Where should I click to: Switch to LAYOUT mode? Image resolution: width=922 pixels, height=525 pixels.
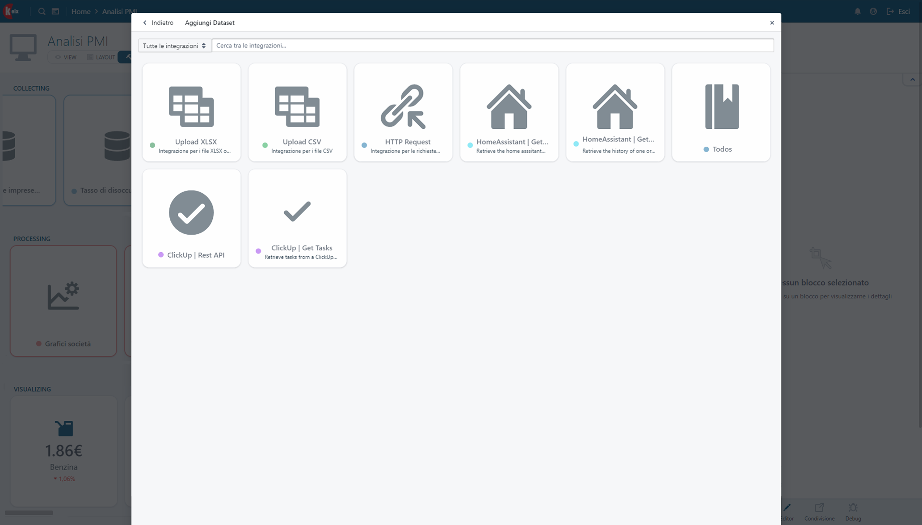101,57
